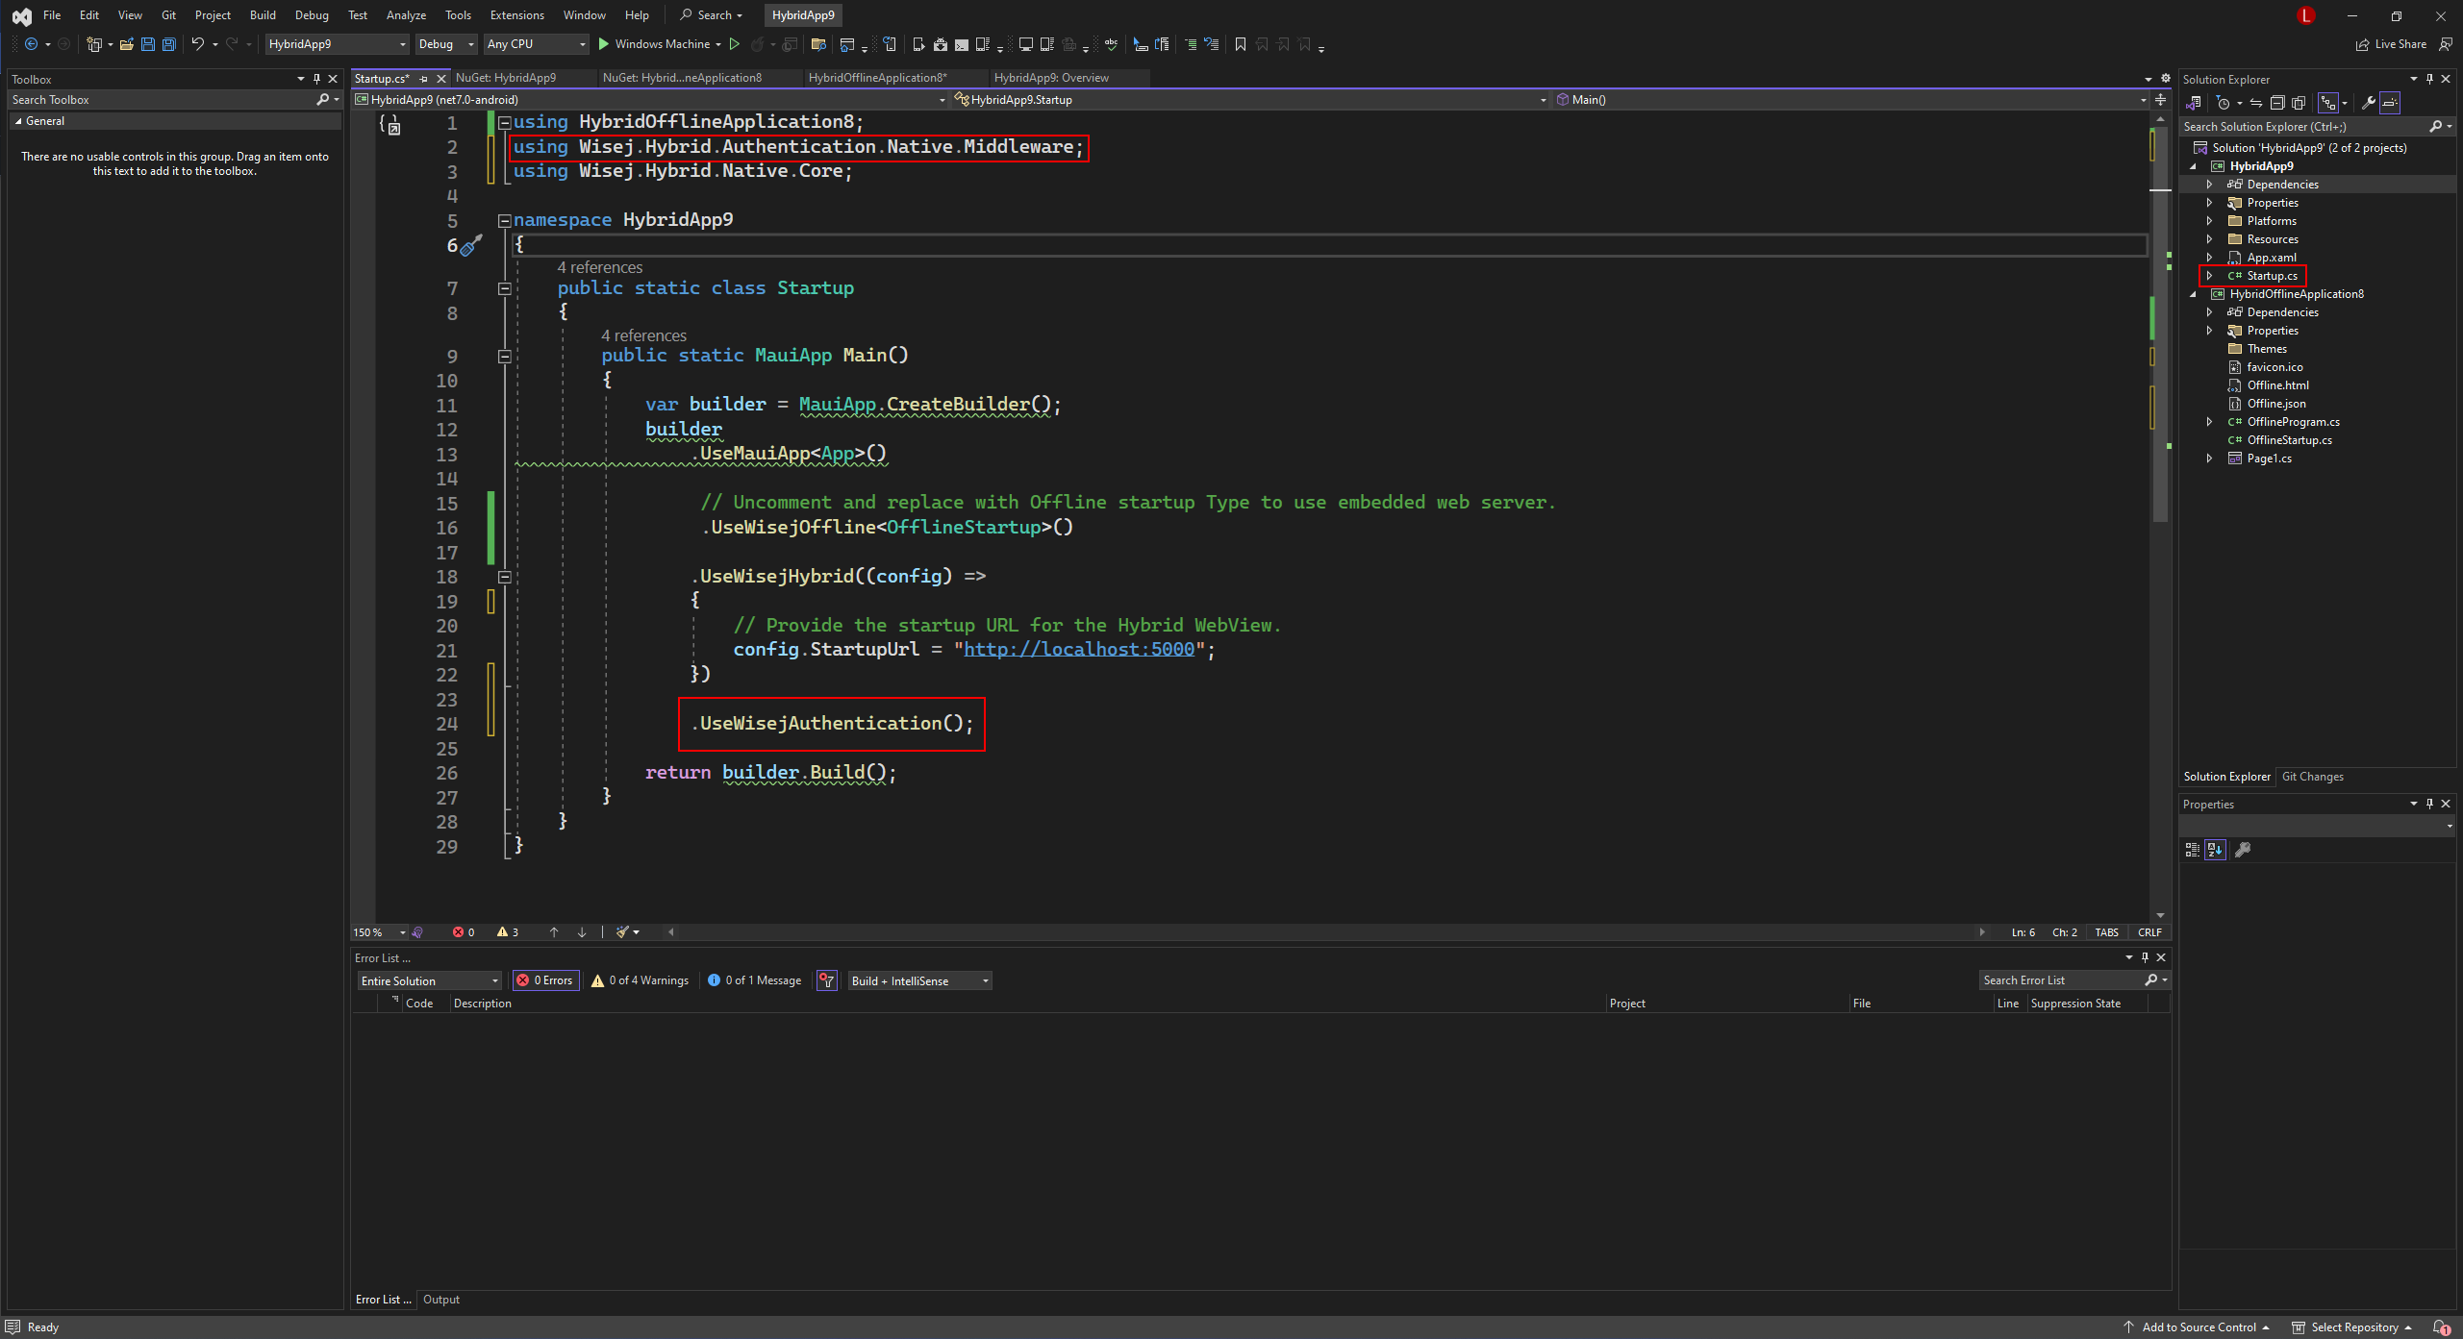Viewport: 2463px width, 1339px height.
Task: Click Pending Changes Filter clock icon
Action: pos(2223,103)
